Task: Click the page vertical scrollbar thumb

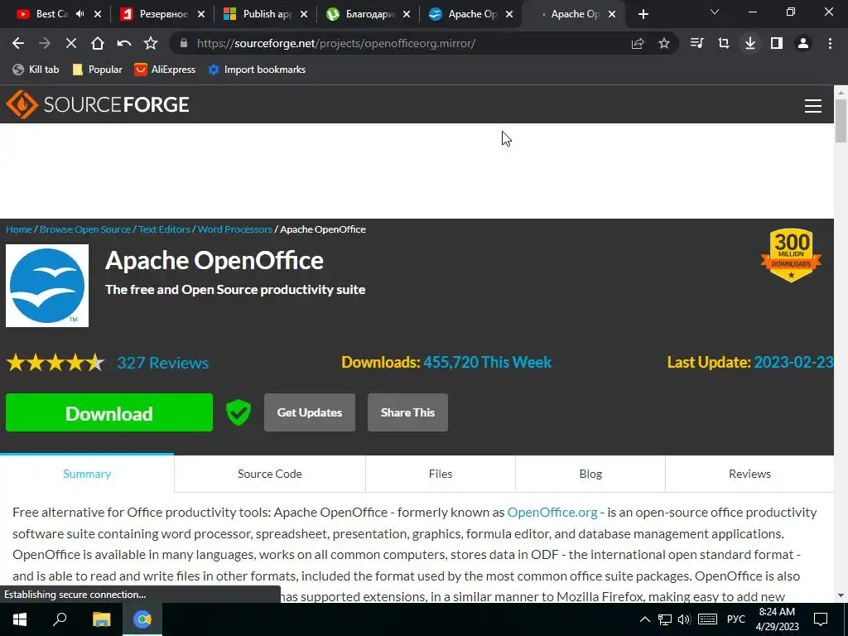Action: (x=841, y=121)
